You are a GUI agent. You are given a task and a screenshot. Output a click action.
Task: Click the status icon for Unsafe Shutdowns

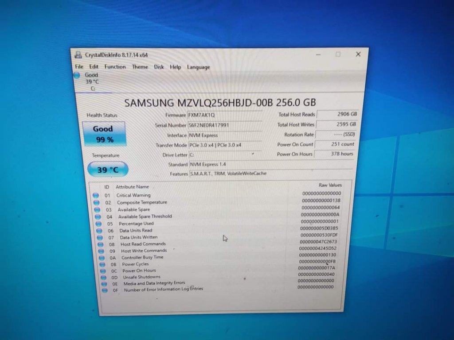(103, 278)
